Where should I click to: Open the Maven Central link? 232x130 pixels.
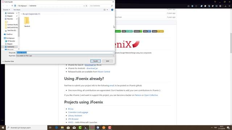104,71
